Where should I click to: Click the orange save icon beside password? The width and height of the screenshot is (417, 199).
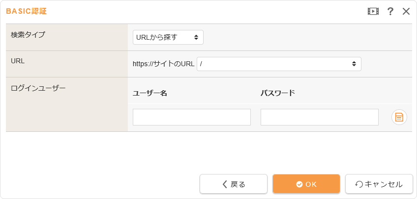[399, 117]
